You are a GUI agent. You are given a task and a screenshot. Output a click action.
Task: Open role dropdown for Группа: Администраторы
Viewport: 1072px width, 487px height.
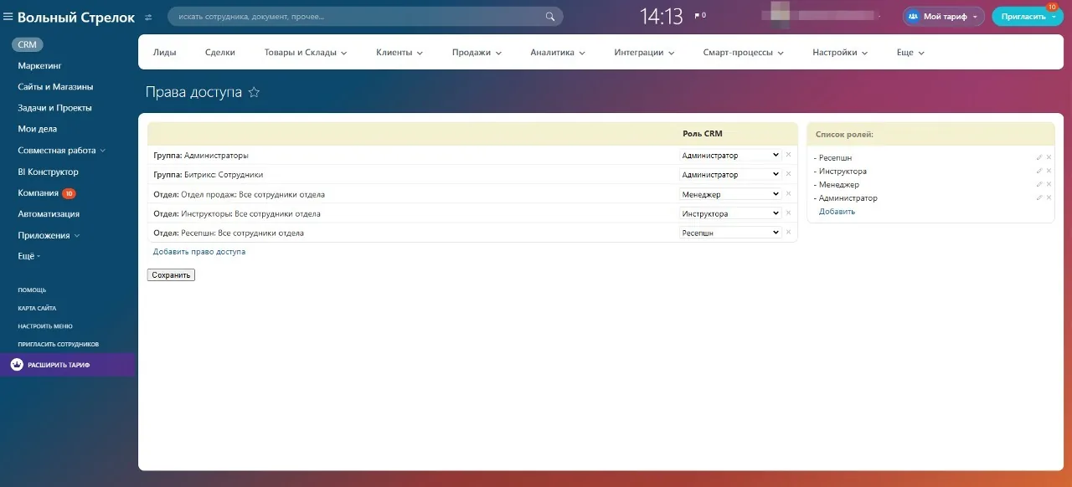pos(729,155)
